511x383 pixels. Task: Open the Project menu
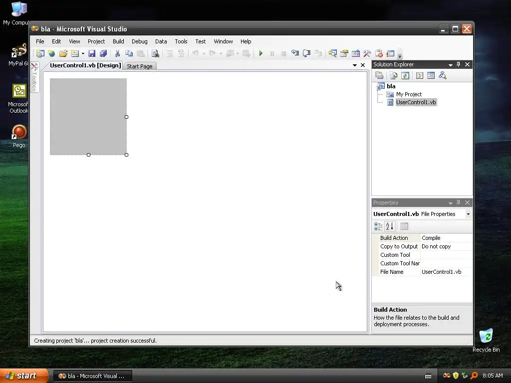point(96,41)
